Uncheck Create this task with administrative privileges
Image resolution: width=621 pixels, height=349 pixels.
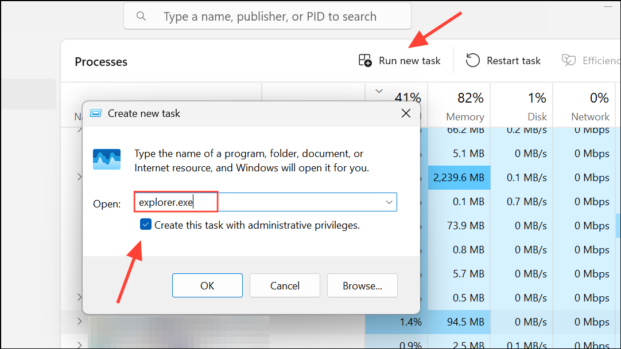(146, 225)
